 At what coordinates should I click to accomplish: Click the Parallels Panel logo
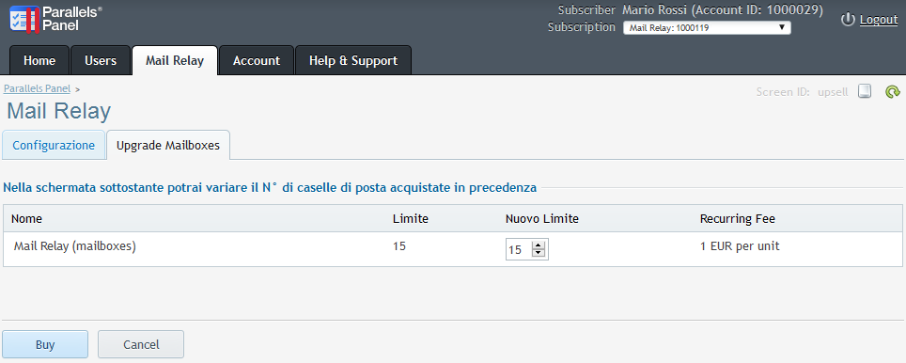[55, 19]
